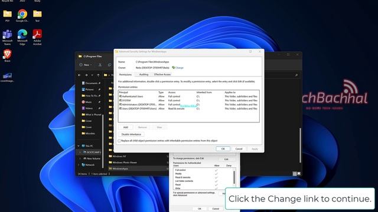Select the Authenticated Users permission entry
The image size is (378, 212).
coord(189,97)
